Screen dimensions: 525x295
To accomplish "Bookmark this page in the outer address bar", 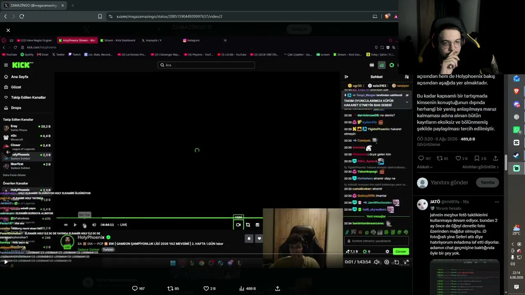I will 100,16.
